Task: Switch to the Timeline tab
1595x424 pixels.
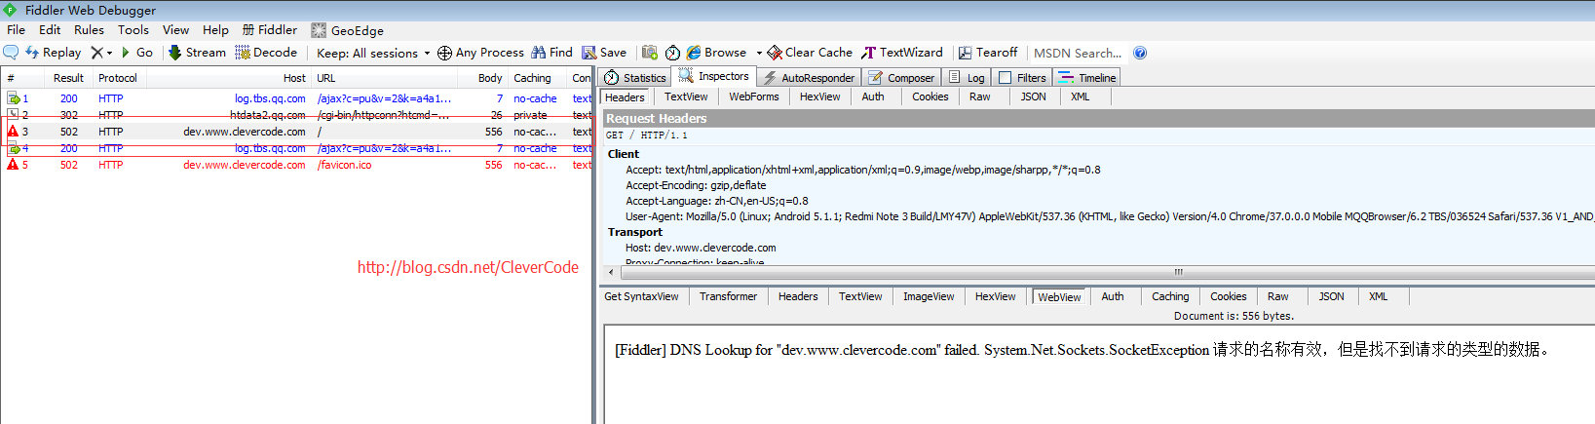Action: point(1087,77)
